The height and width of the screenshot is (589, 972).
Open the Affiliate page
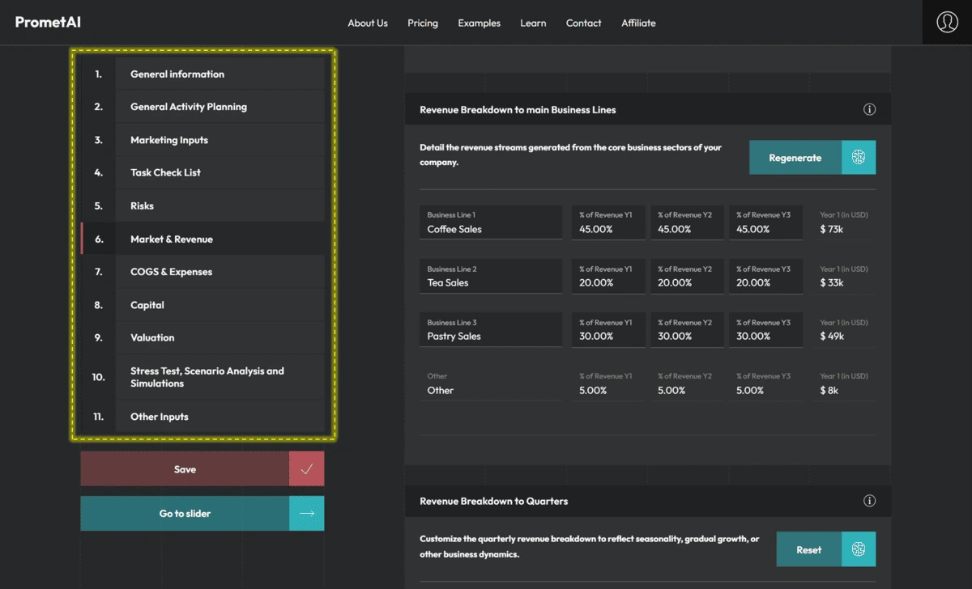click(x=638, y=23)
